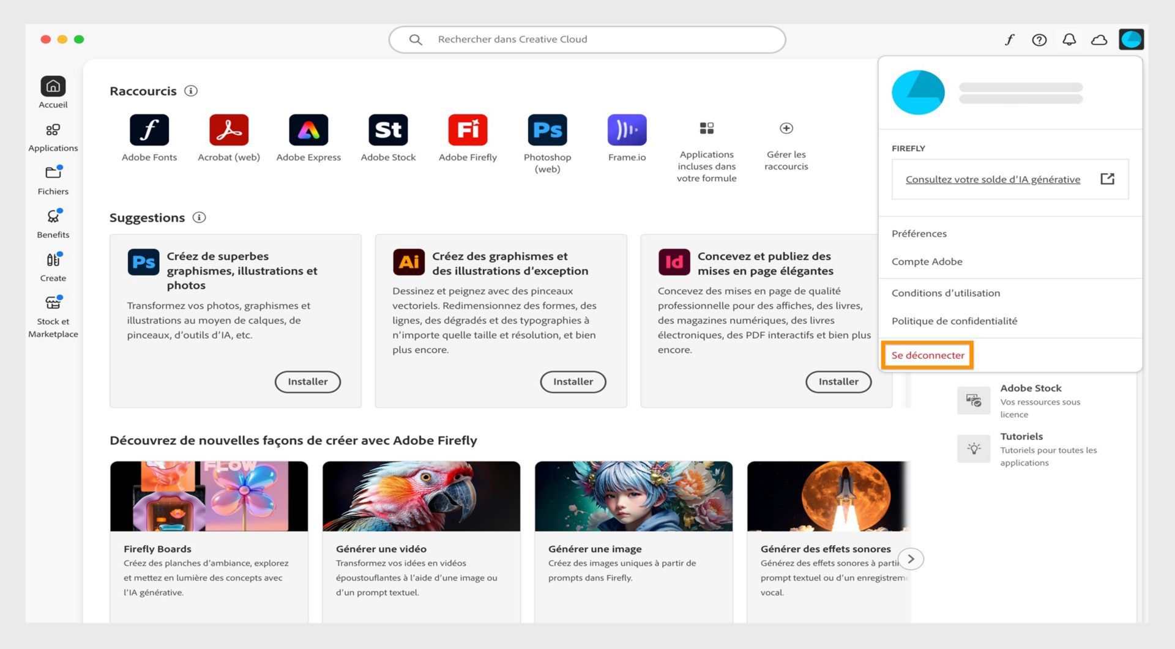Open the Frame.io shortcut

[627, 130]
